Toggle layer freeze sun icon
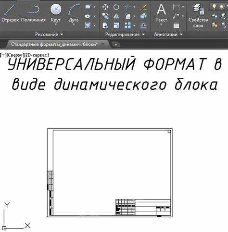228x232 pixels. coord(222,7)
